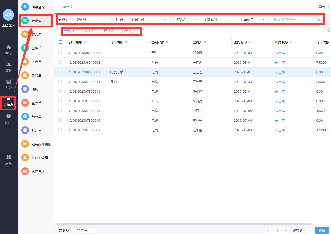This screenshot has width=331, height=234.
Task: Go to next page arrow
Action: pos(286,231)
